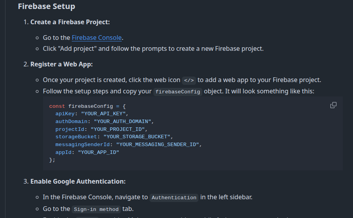
Task: Click the </> web icon inline code
Action: 189,80
